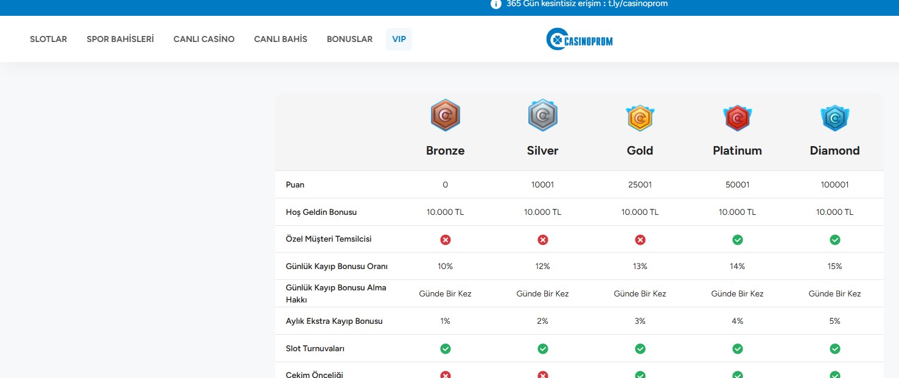Viewport: 899px width, 378px height.
Task: Click the Casinoprom logo
Action: point(579,40)
